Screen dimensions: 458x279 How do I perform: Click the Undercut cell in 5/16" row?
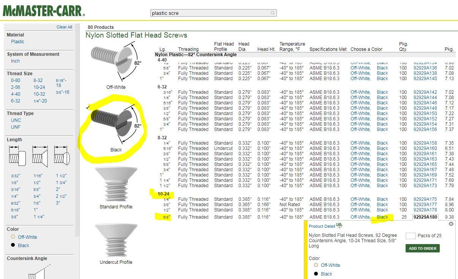(223, 148)
